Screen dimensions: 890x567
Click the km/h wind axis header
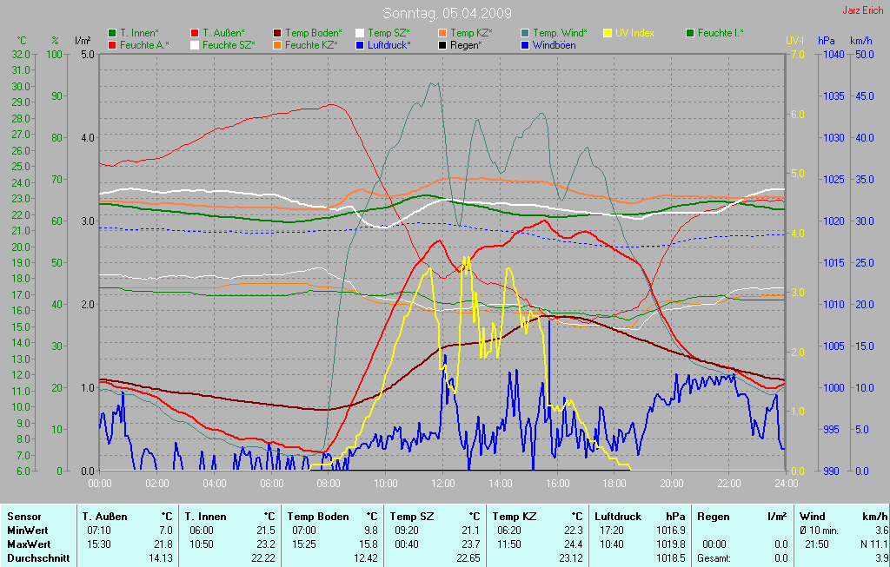tap(861, 41)
